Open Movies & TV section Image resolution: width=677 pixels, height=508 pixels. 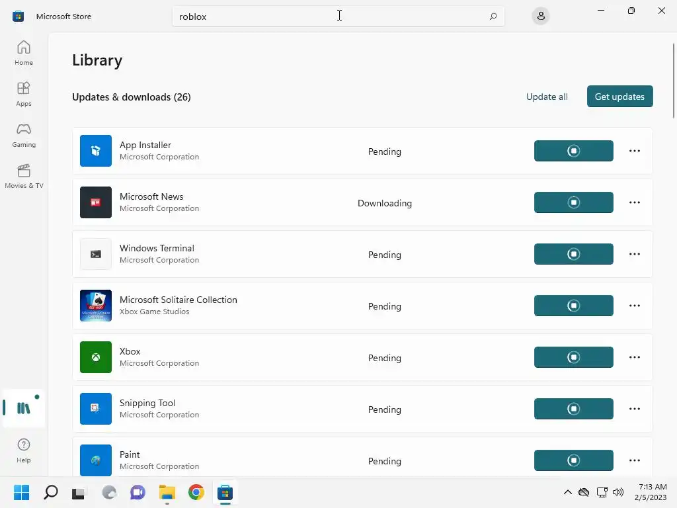24,176
